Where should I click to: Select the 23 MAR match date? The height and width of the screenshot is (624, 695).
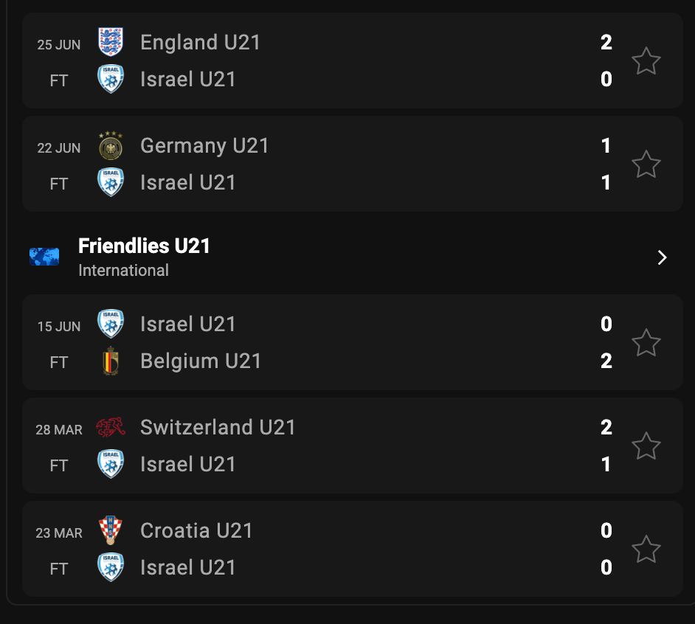(59, 533)
